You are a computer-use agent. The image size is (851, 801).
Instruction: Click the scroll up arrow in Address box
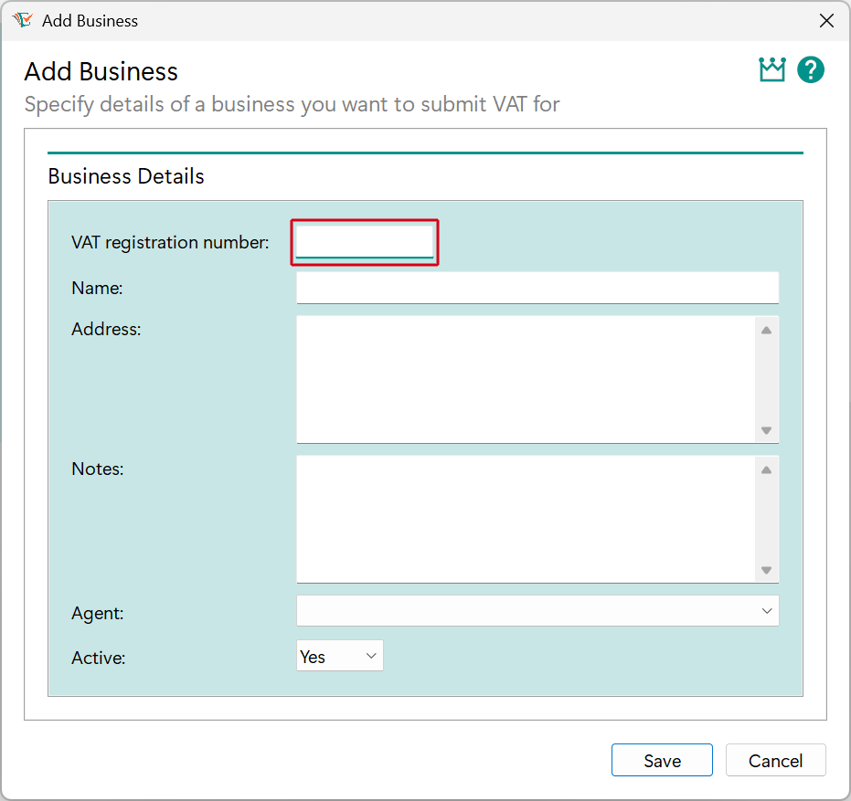[767, 329]
